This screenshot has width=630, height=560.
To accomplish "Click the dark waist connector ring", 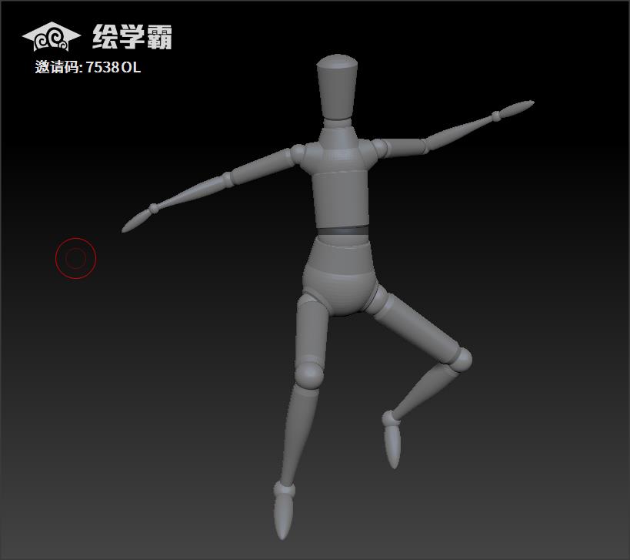I will coord(343,231).
